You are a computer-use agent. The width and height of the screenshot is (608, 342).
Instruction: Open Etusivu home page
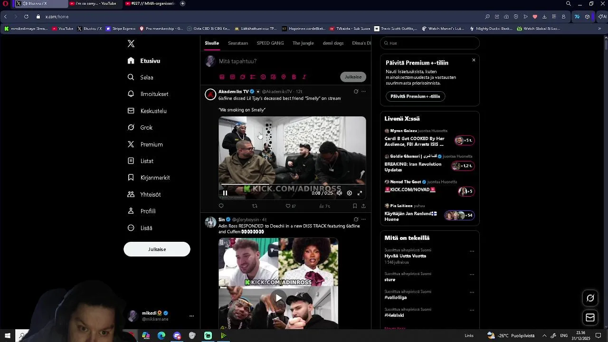pyautogui.click(x=144, y=61)
